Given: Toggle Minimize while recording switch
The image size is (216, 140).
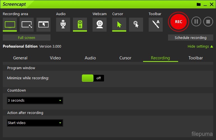Looking at the screenshot, I should coord(93,78).
